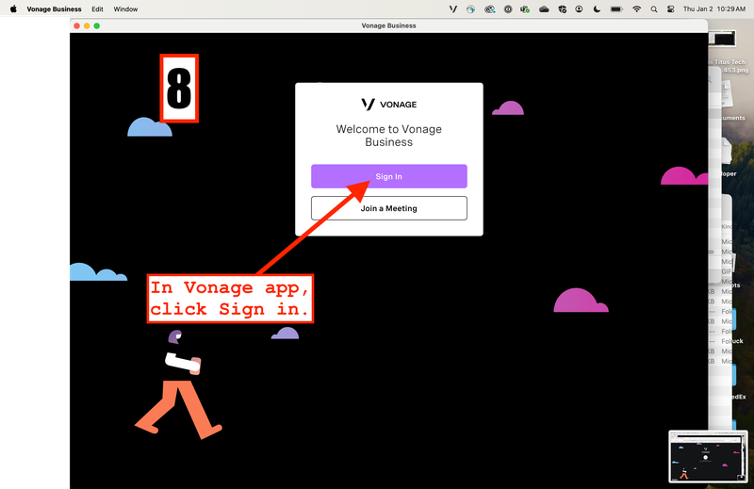Open the Edit menu
754x489 pixels.
(x=97, y=8)
